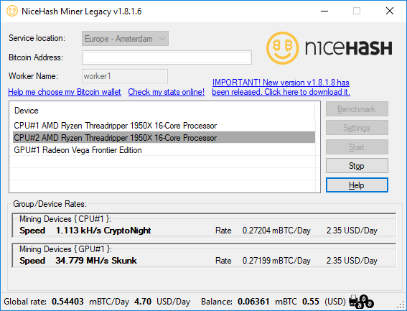This screenshot has width=407, height=311.
Task: Click the Global rate 0.54403 value
Action: (x=67, y=302)
